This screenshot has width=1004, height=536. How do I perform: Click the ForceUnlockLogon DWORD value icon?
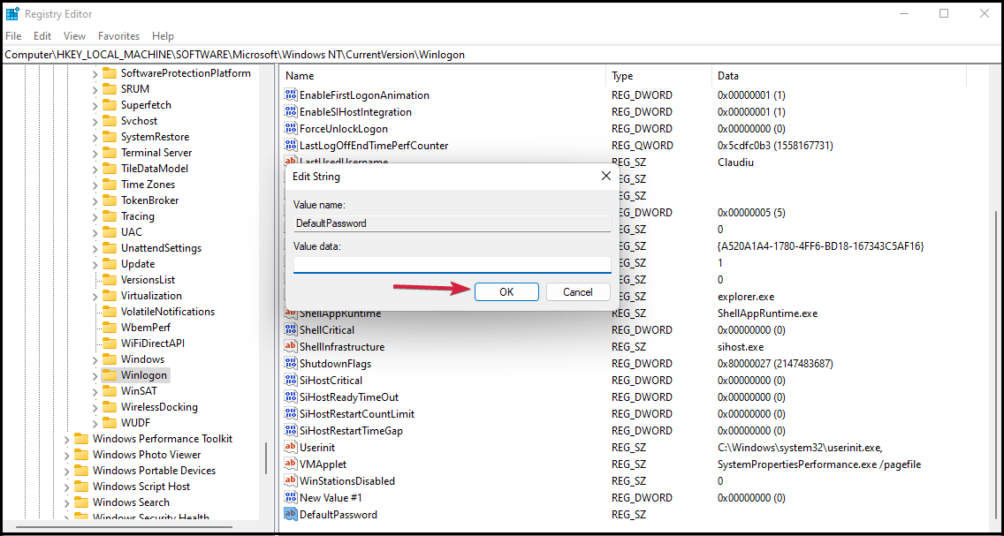click(x=292, y=129)
